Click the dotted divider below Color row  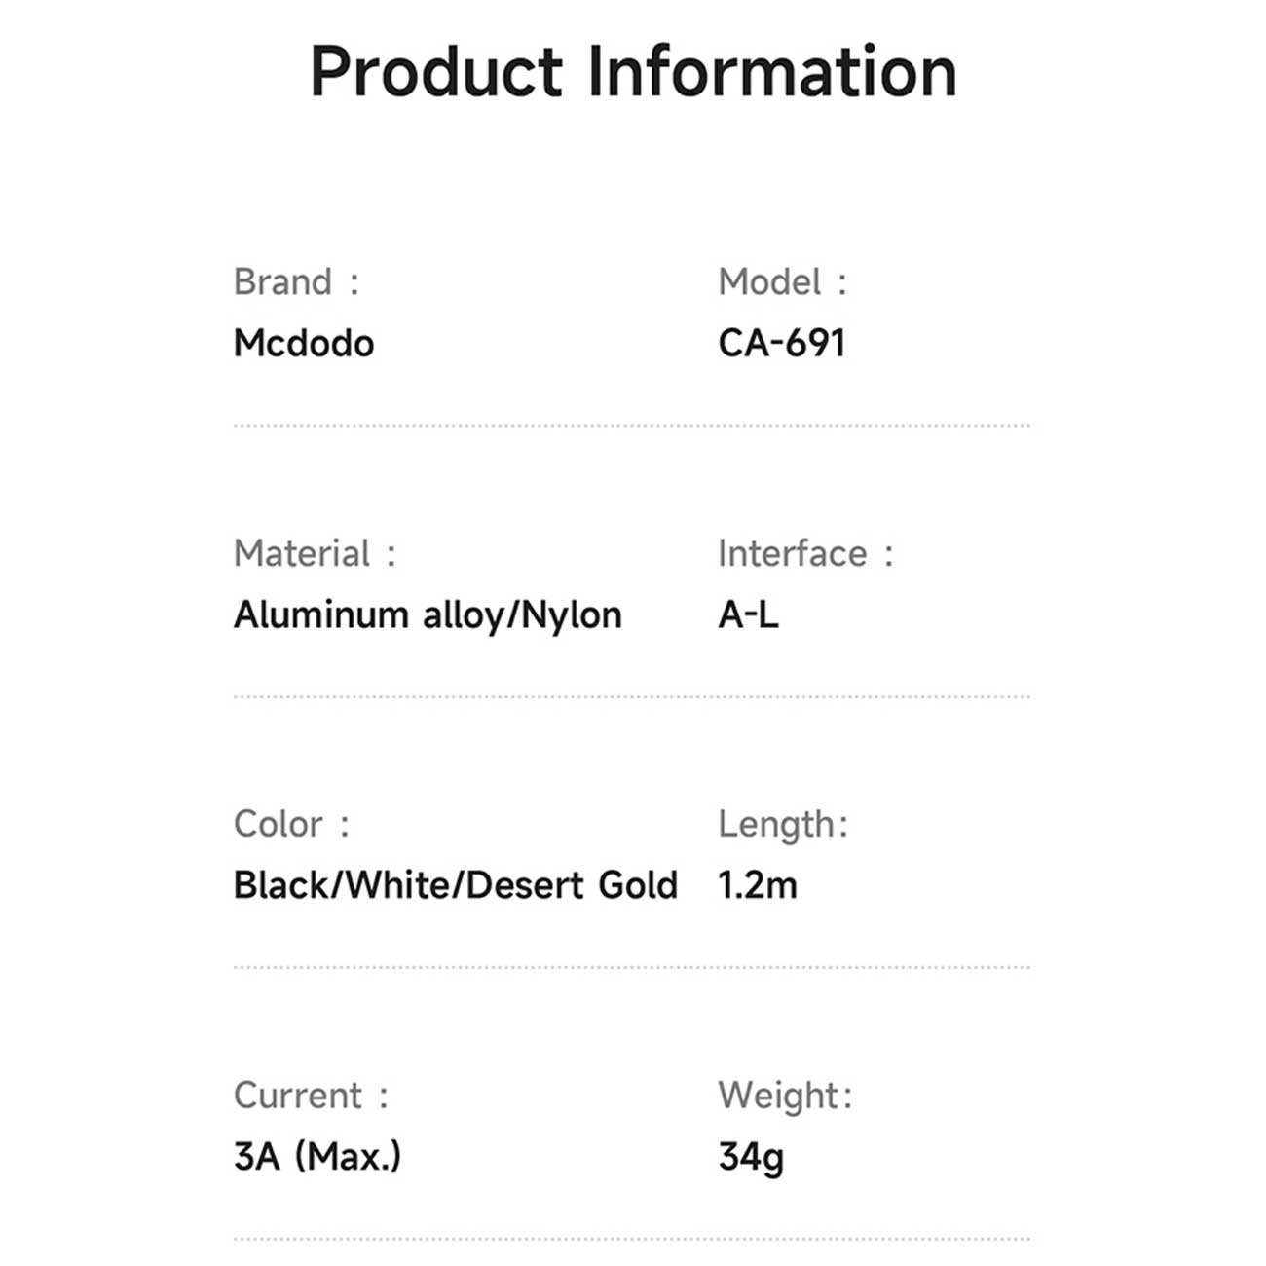[631, 968]
